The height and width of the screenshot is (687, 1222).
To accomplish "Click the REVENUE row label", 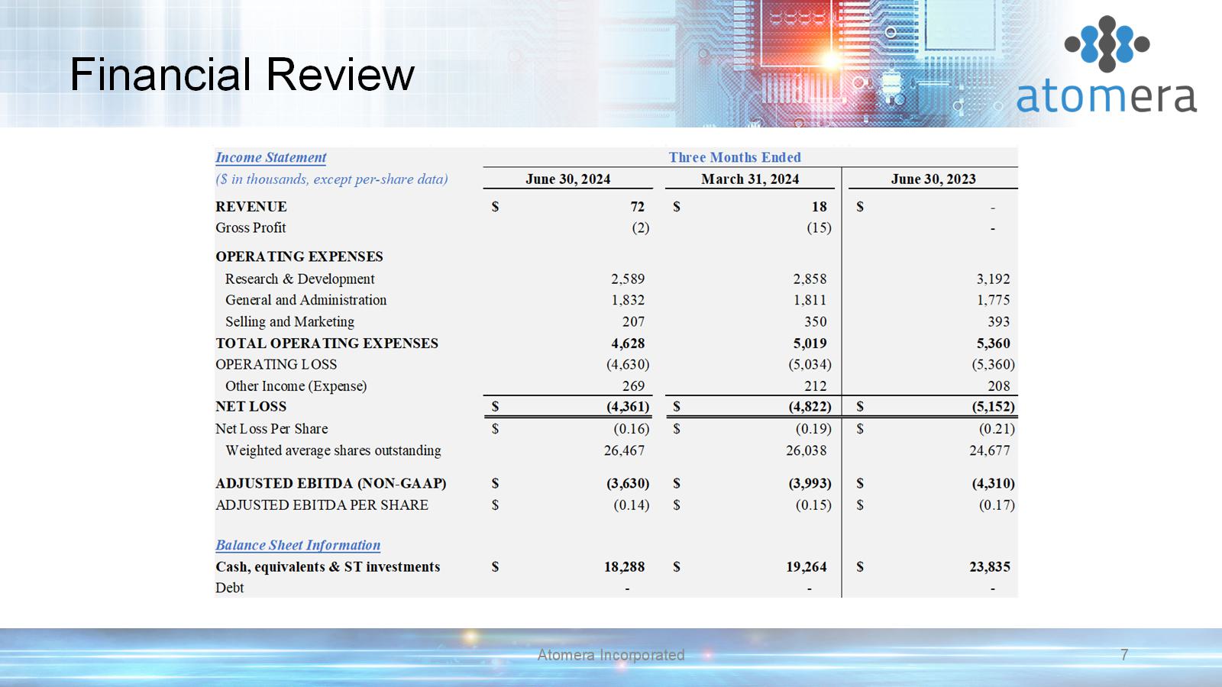I will 251,207.
